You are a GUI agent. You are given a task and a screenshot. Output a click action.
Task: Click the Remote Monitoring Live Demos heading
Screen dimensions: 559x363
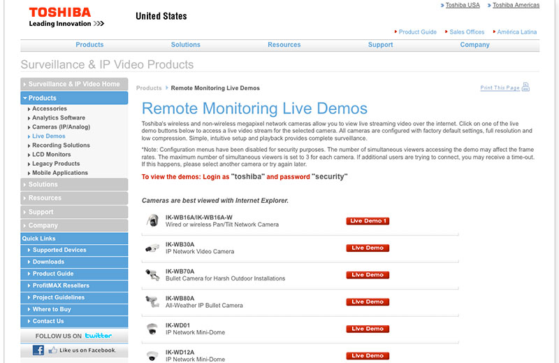click(x=254, y=108)
